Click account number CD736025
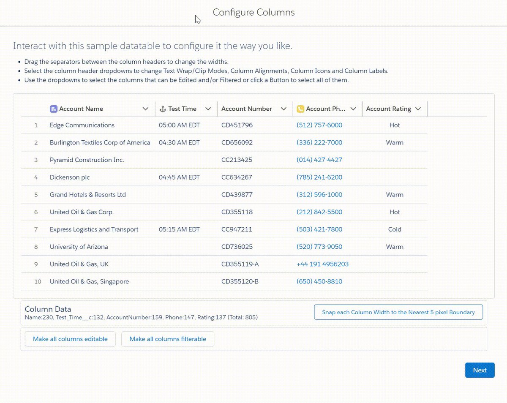Image resolution: width=507 pixels, height=403 pixels. pos(237,247)
